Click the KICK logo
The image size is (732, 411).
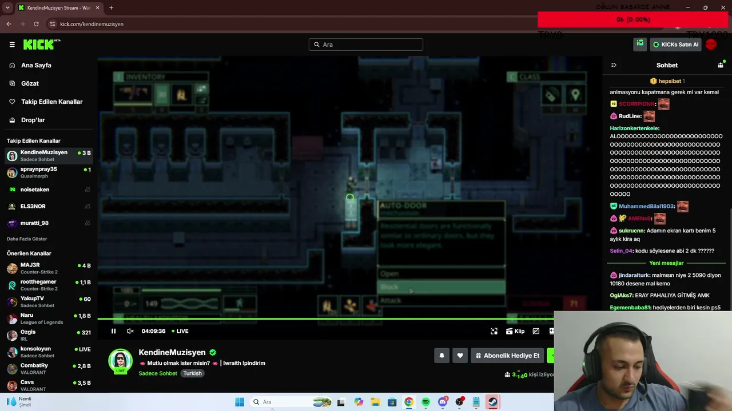[41, 45]
